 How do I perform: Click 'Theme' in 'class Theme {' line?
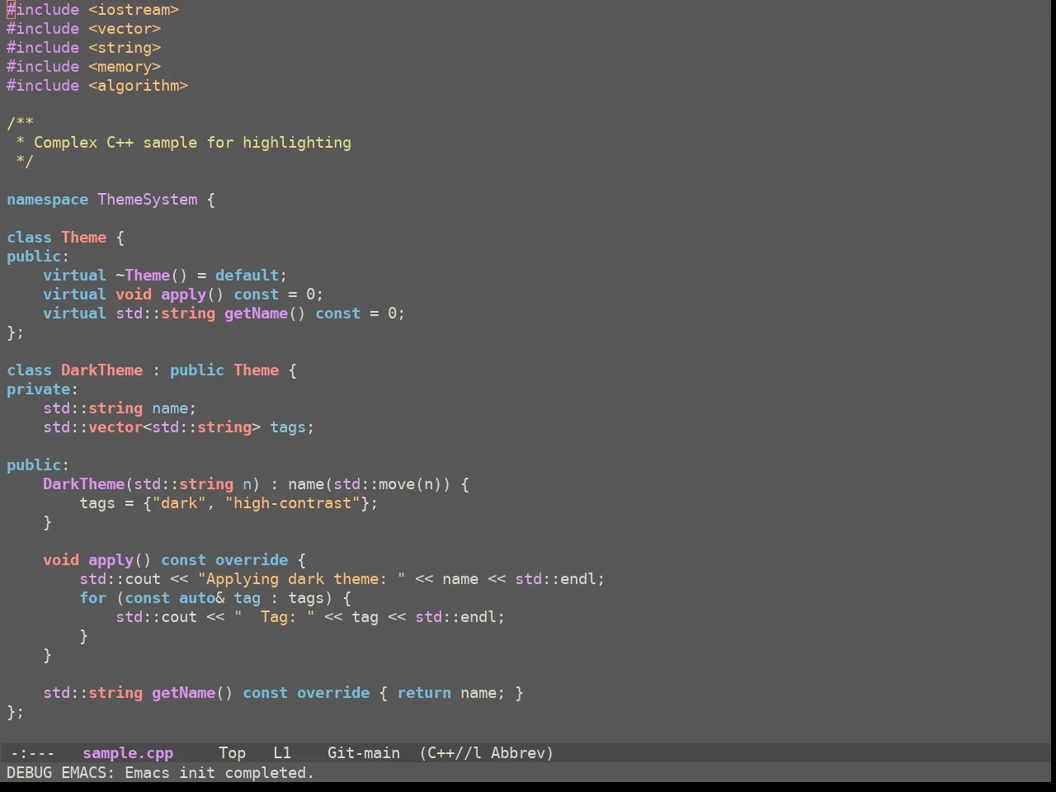84,238
